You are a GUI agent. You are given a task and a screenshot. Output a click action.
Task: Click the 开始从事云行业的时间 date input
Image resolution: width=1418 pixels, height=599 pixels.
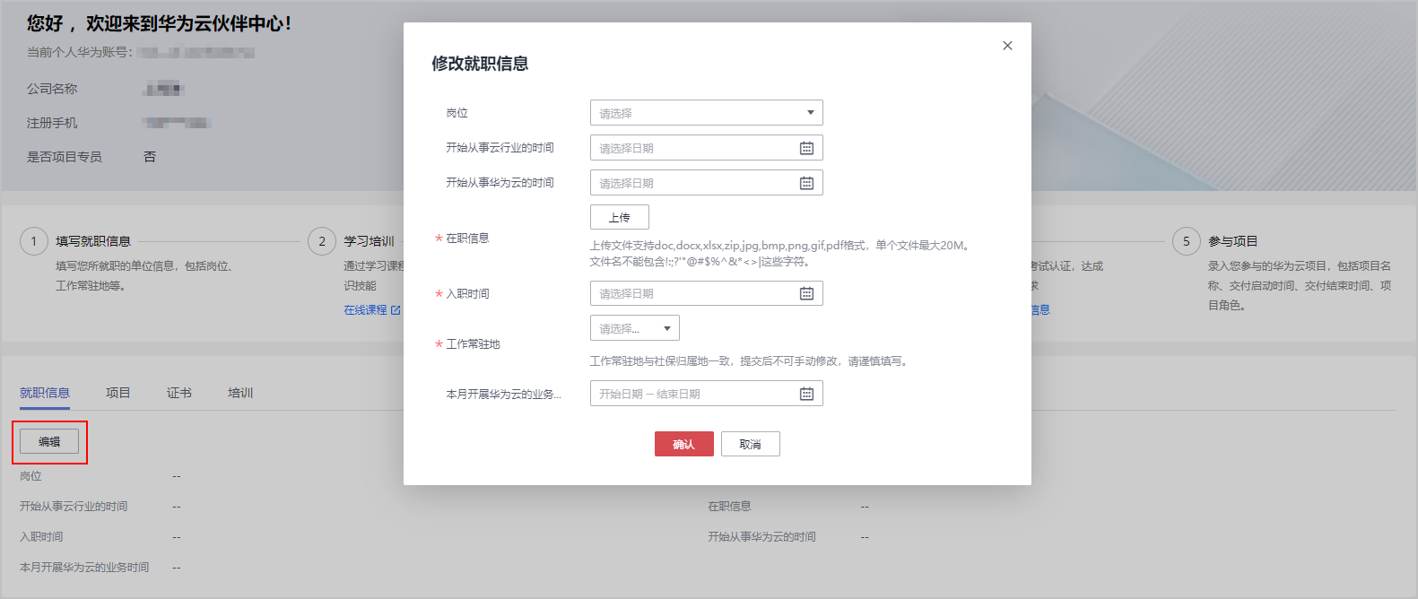(x=706, y=148)
